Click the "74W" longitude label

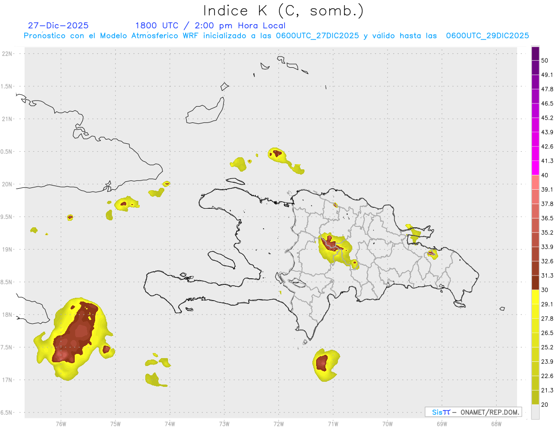pos(170,424)
